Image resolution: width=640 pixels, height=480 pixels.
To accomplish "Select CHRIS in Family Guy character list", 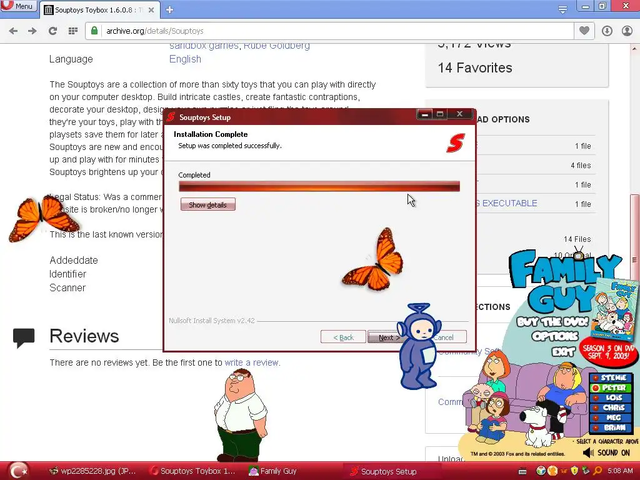I will click(611, 407).
